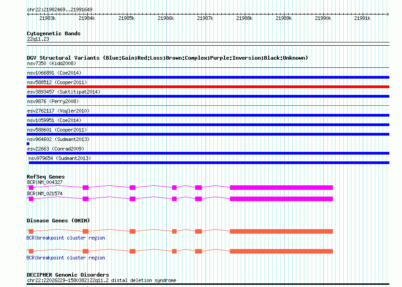
Task: Click the large magenta exon of NM_021574
Action: (x=281, y=199)
